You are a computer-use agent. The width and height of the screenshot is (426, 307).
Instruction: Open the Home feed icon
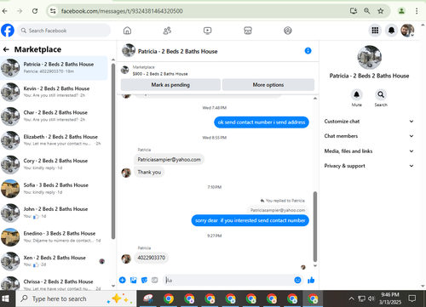(x=127, y=31)
